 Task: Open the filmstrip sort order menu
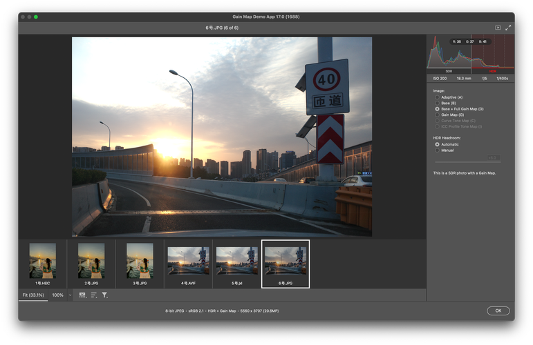pos(93,295)
